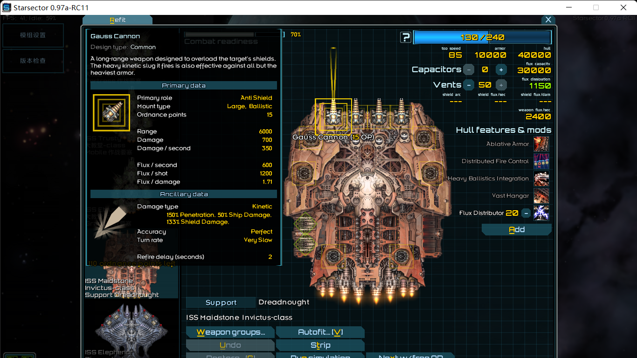The height and width of the screenshot is (358, 637).
Task: Reduce Flux Distributor with its minus button
Action: click(526, 213)
